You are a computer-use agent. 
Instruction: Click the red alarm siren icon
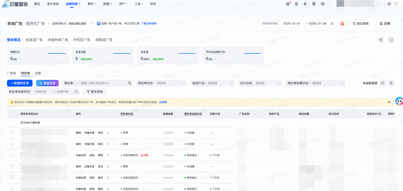click(x=342, y=24)
